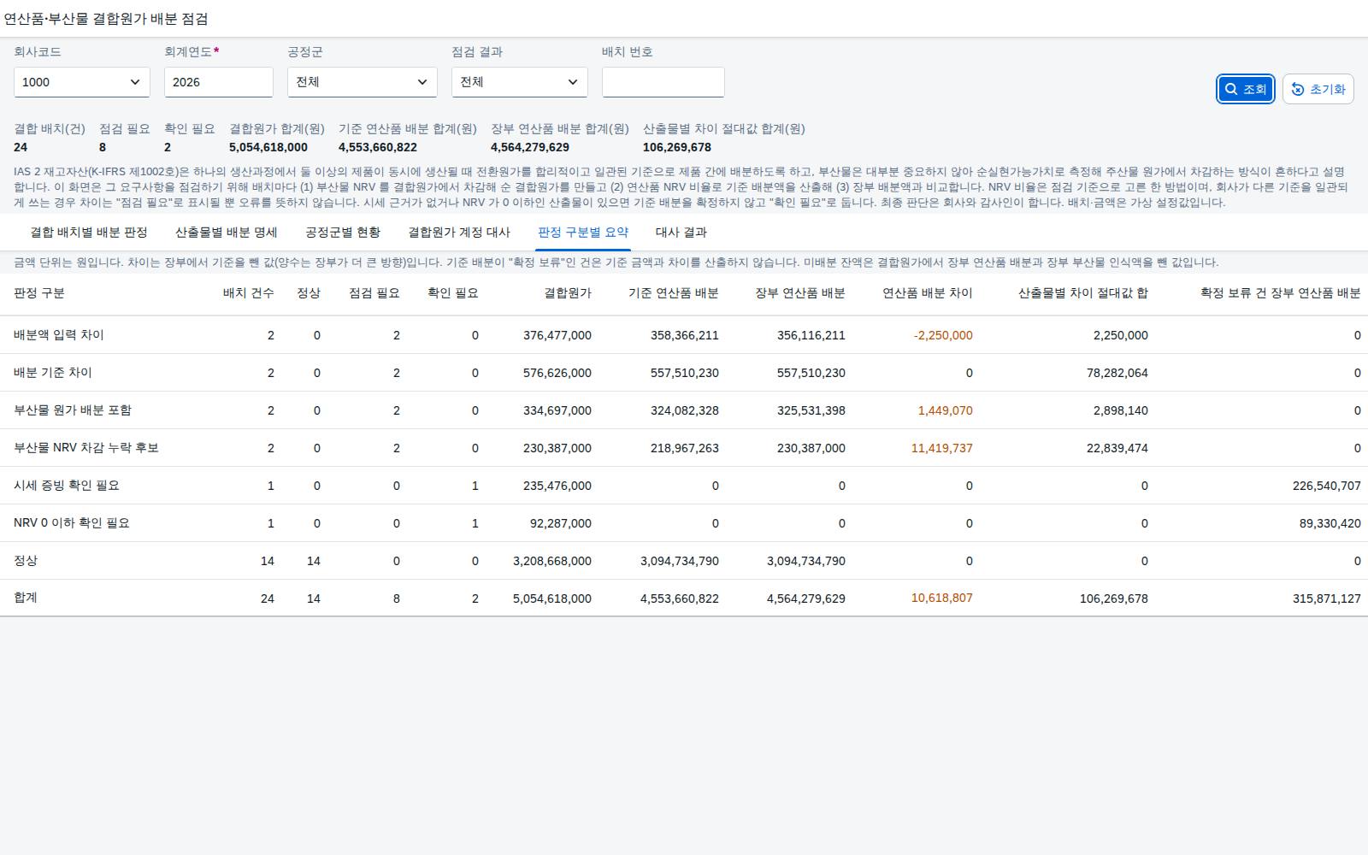Click the 장부 연산품 배분 column header
Image resolution: width=1368 pixels, height=855 pixels.
pyautogui.click(x=800, y=293)
